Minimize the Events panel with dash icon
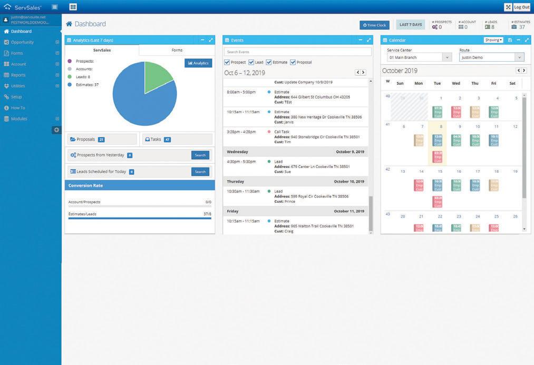 click(361, 40)
